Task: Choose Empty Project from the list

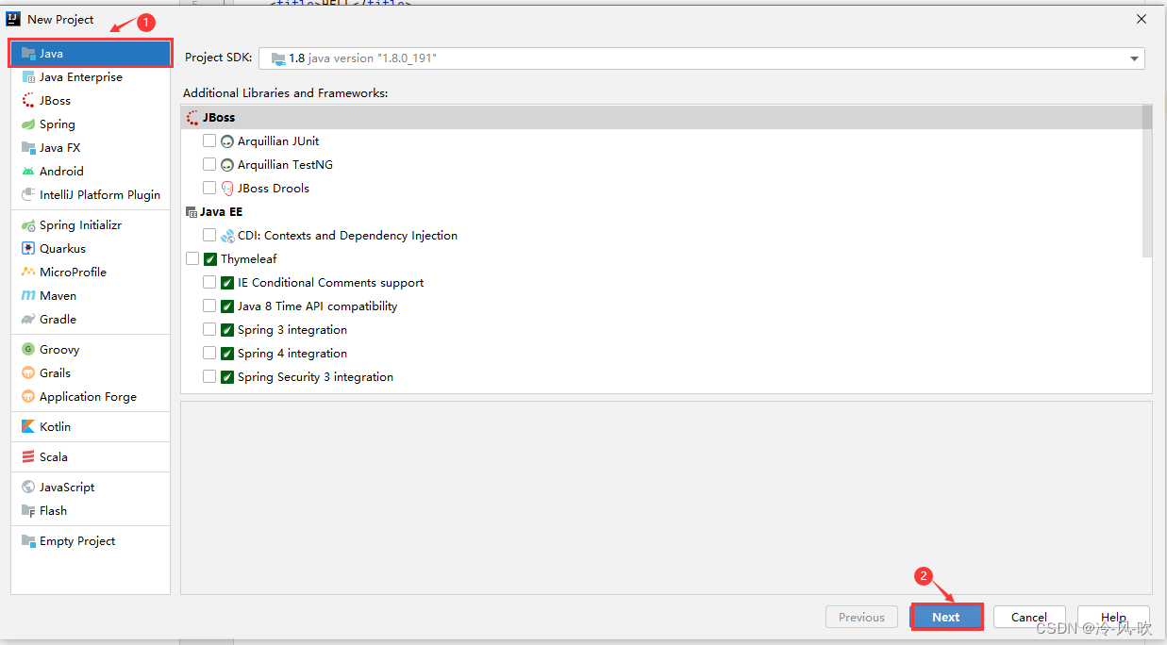Action: [76, 541]
